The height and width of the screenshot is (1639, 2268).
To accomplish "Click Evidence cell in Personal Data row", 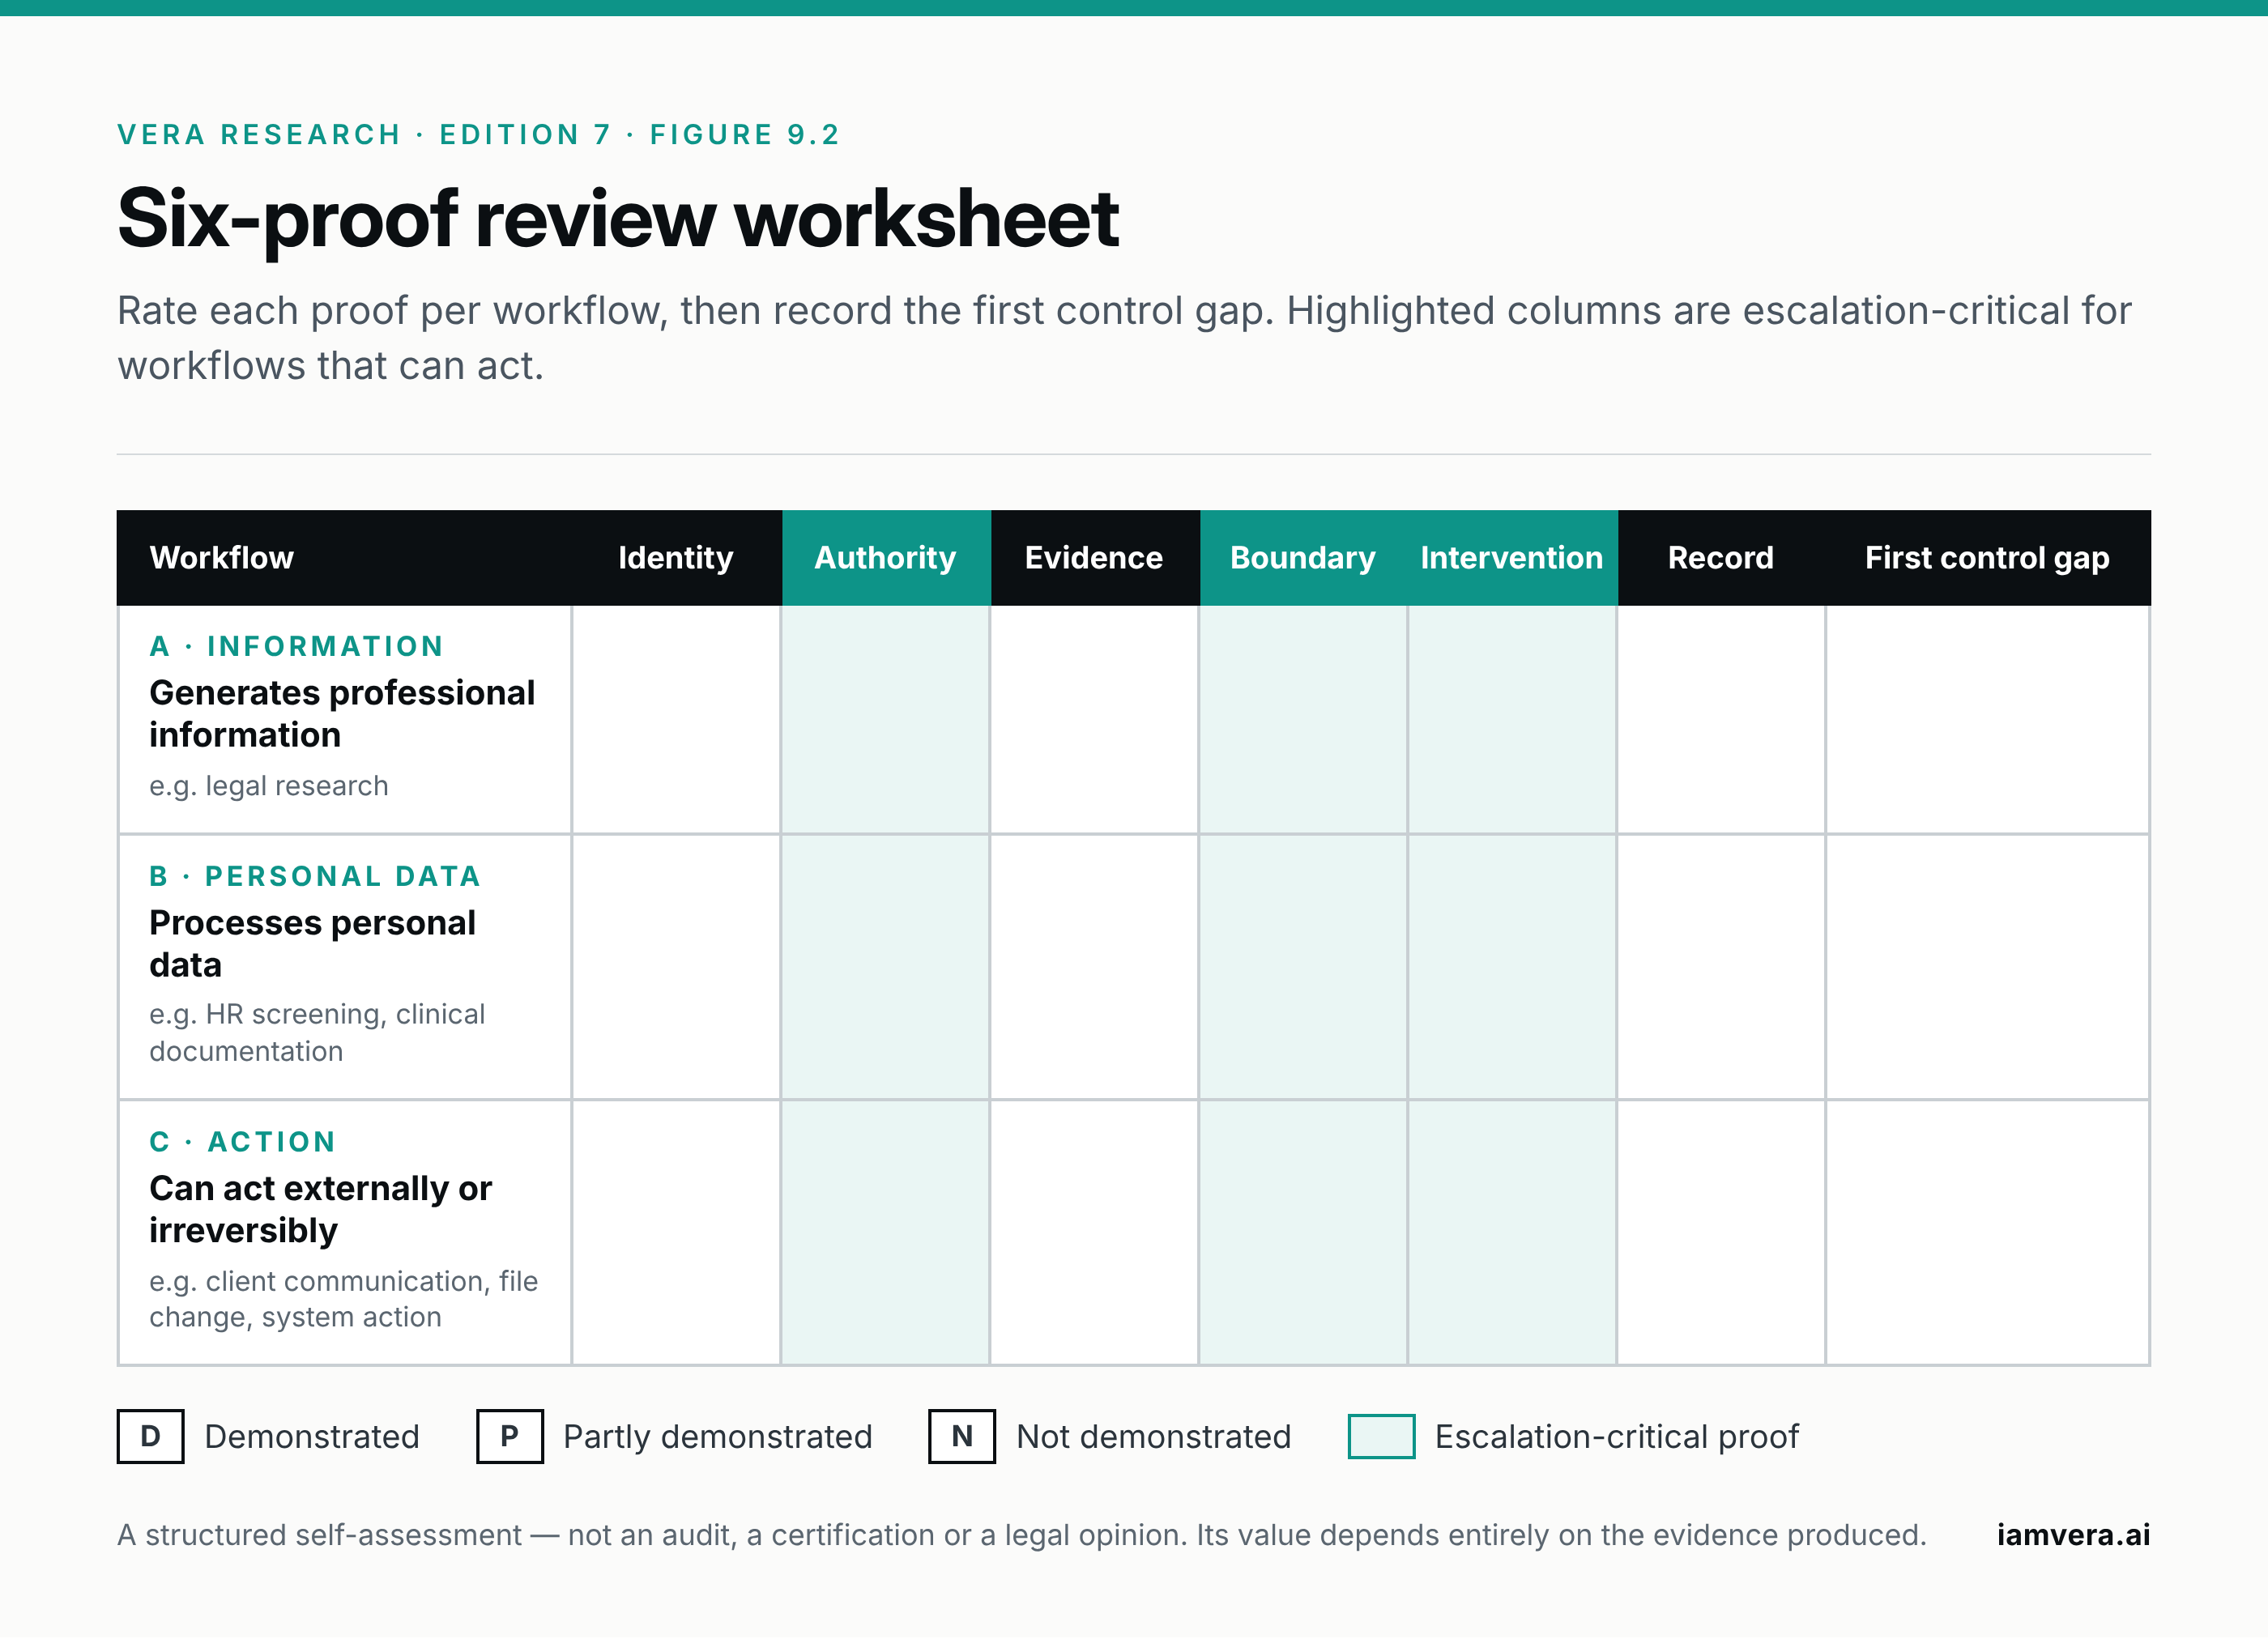I will coord(1094,967).
